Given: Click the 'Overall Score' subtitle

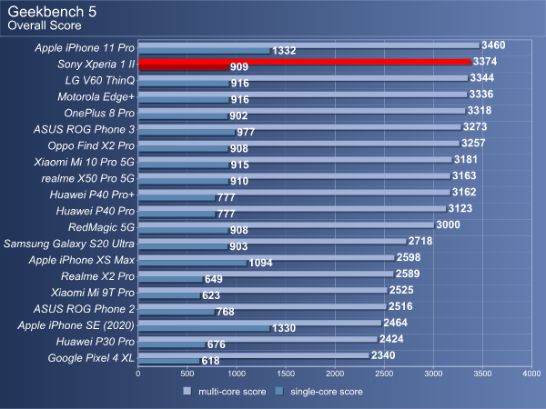Looking at the screenshot, I should pos(45,25).
